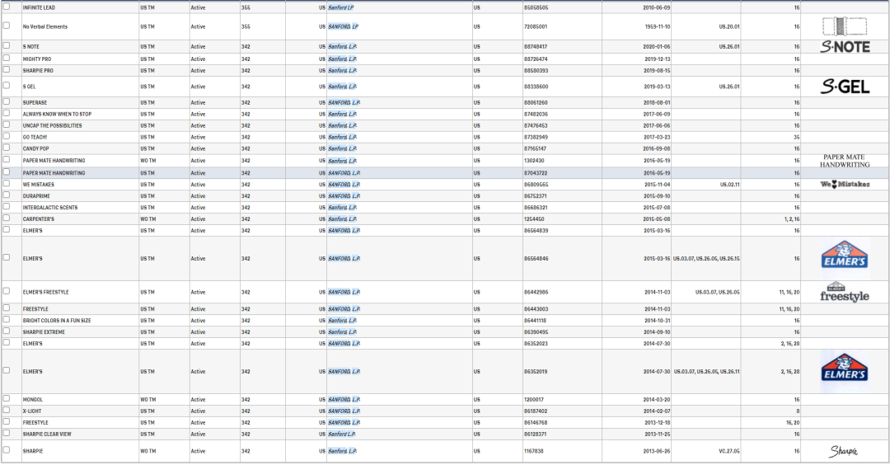Tick the checkbox for INFINITE LEAD

[7, 7]
